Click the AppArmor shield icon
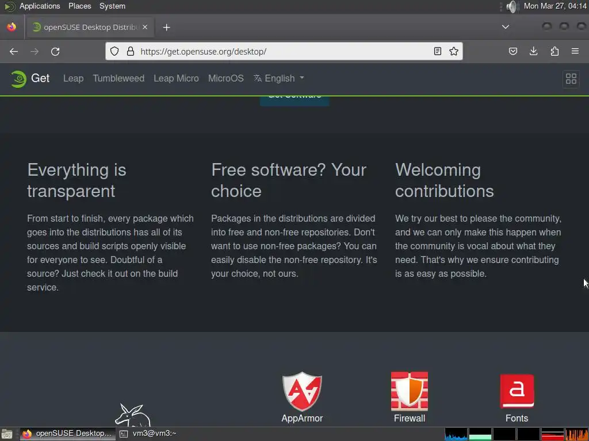 pos(302,392)
